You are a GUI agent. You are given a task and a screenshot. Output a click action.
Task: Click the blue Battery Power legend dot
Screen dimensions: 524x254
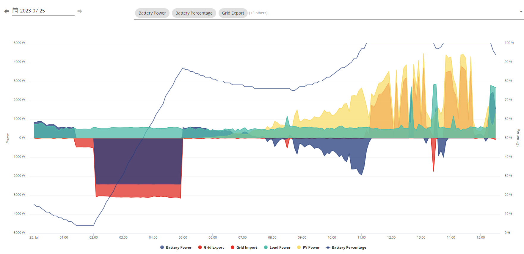pyautogui.click(x=162, y=247)
